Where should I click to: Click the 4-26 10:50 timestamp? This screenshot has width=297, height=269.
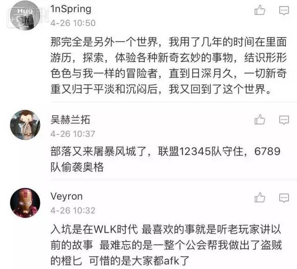point(73,23)
